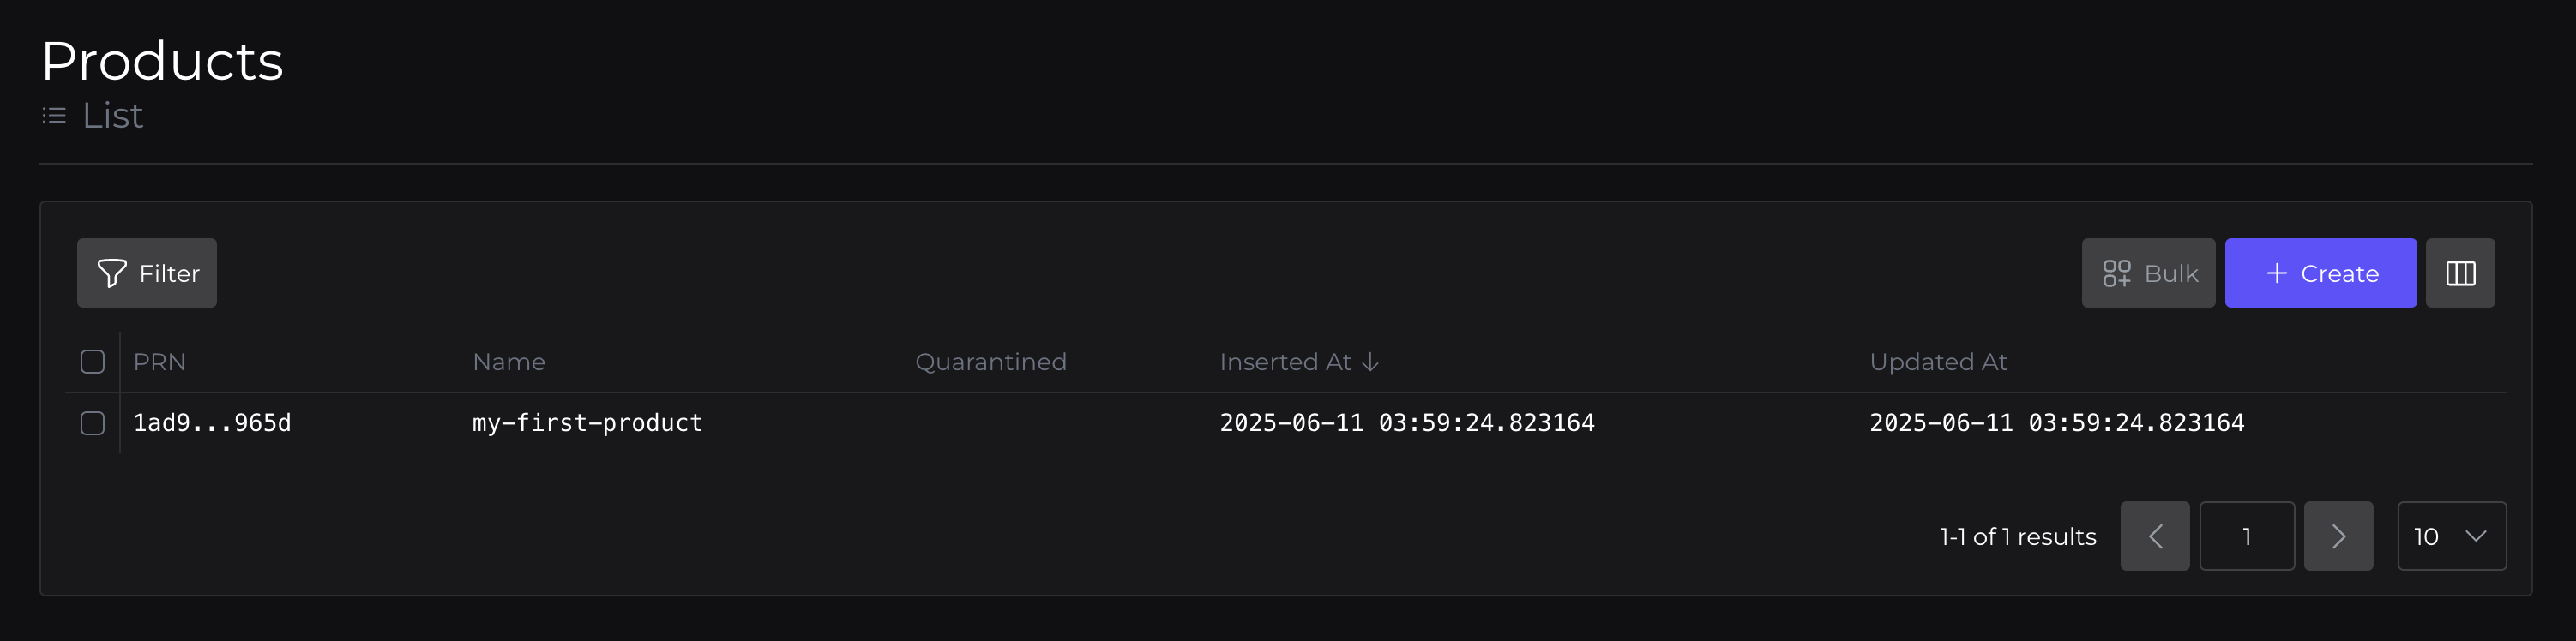Image resolution: width=2576 pixels, height=641 pixels.
Task: Open product PRN 1ad9...965d
Action: tap(212, 423)
